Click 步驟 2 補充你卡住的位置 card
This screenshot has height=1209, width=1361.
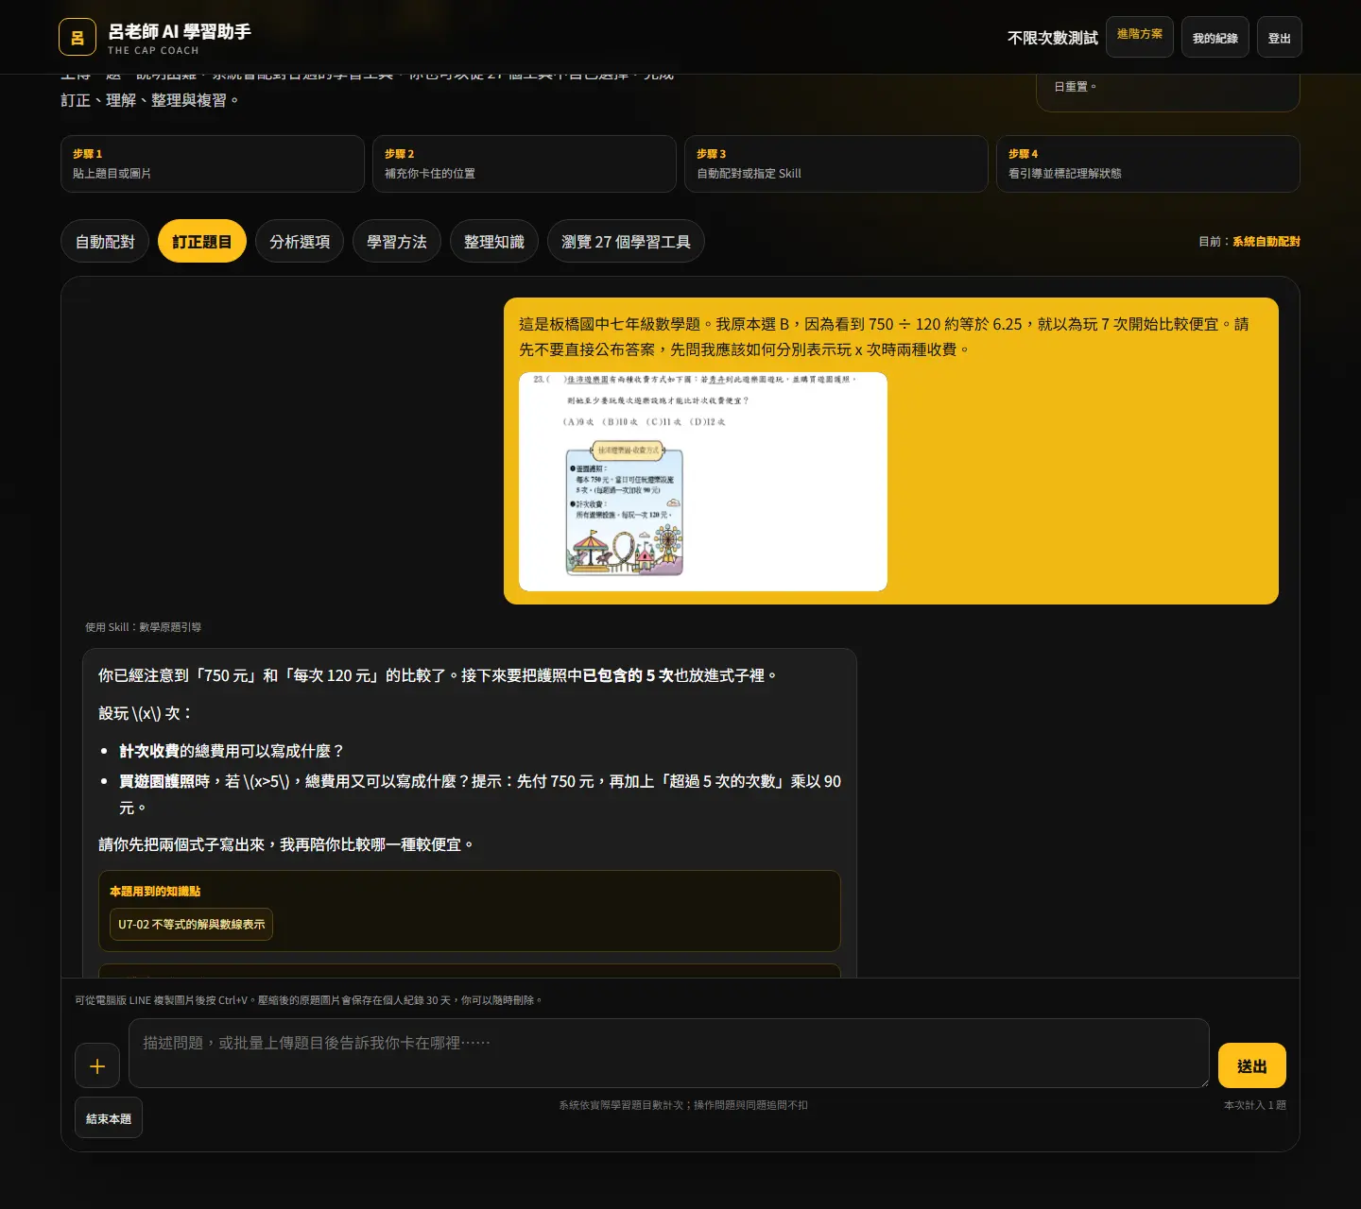click(525, 163)
